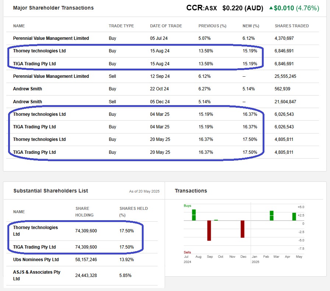Viewport: 330px width, 291px height.
Task: Click the red December sell bar in chart
Action: (243, 229)
